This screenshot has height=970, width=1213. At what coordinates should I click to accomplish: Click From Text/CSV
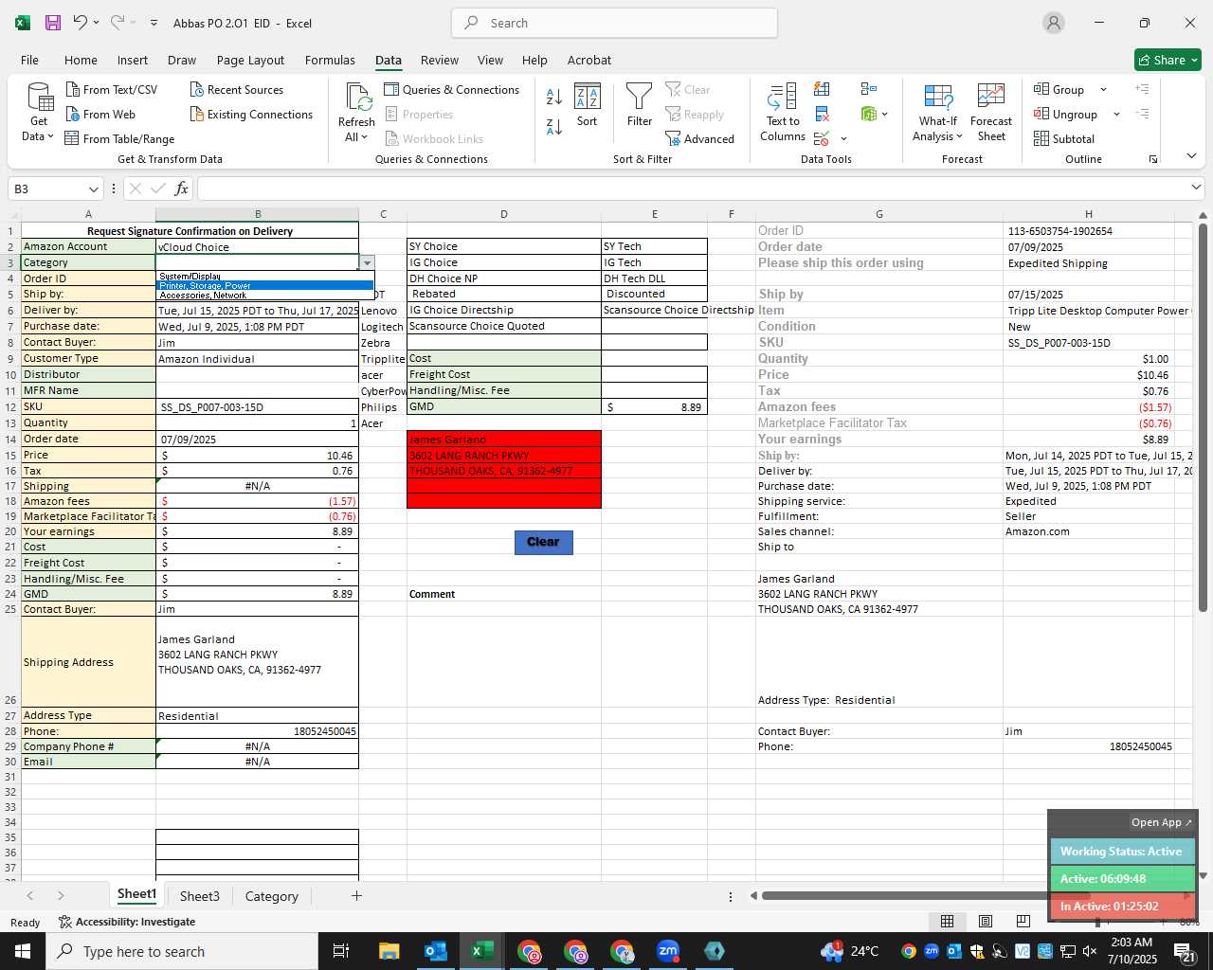pyautogui.click(x=112, y=89)
